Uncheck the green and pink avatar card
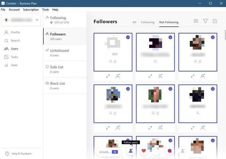Screen dimensions: 226x159 [x=170, y=89]
